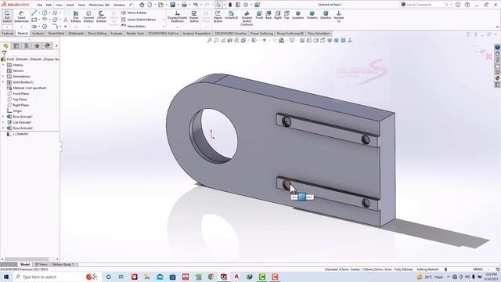Toggle Instant2D mode

tap(232, 16)
